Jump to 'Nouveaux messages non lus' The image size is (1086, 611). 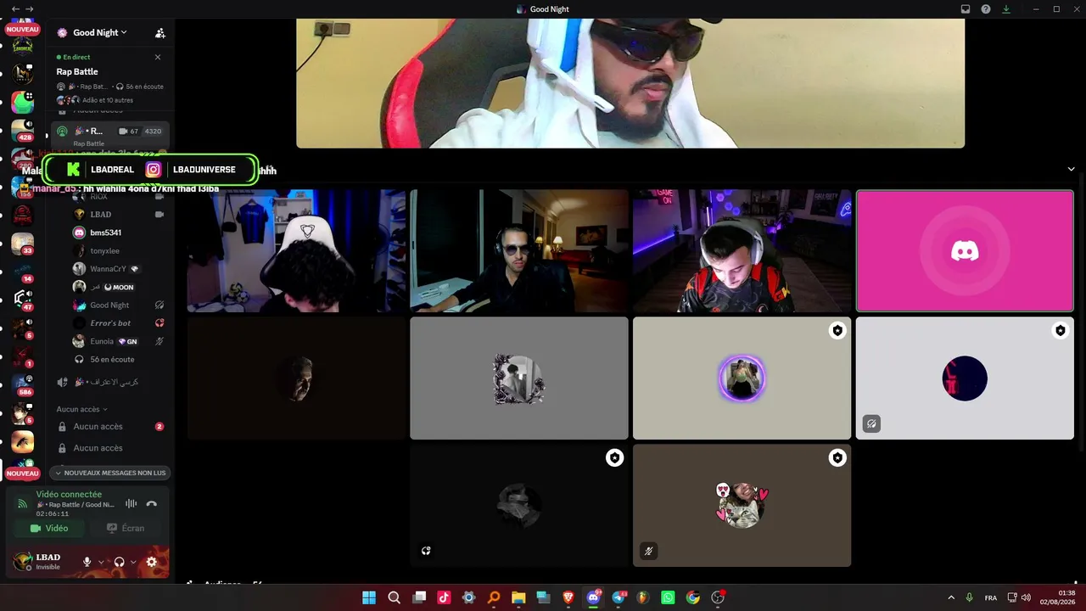[x=110, y=473]
